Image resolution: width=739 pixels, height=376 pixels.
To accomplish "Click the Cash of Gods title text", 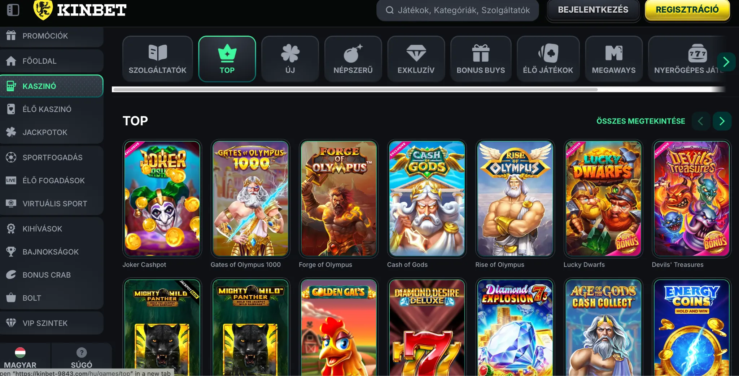I will click(407, 265).
